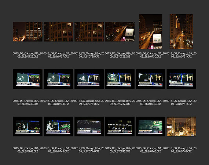Click filename label ending 5L8Y0727.CR2
This screenshot has width=209, height=165.
pyautogui.click(x=58, y=55)
